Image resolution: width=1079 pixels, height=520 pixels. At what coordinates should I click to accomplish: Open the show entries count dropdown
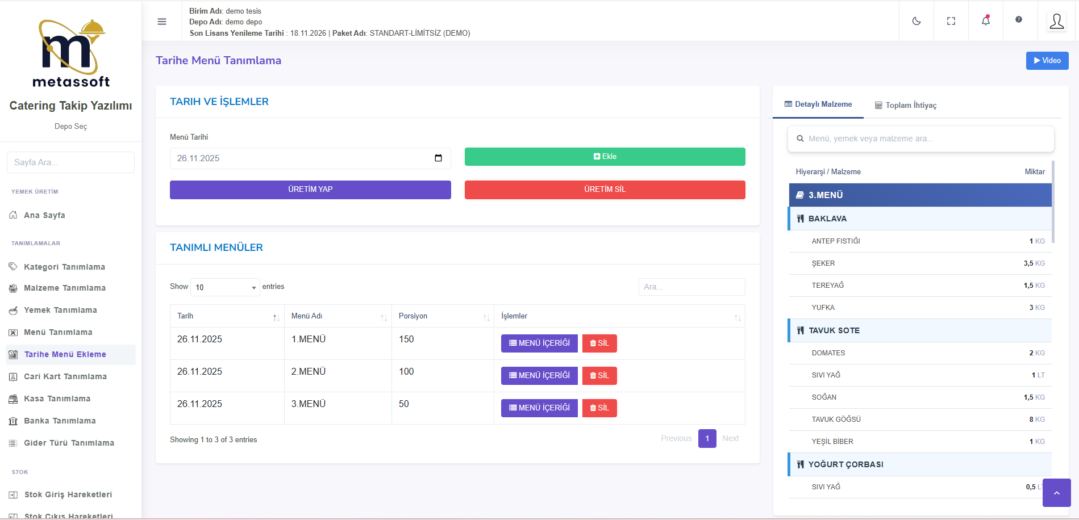coord(225,287)
